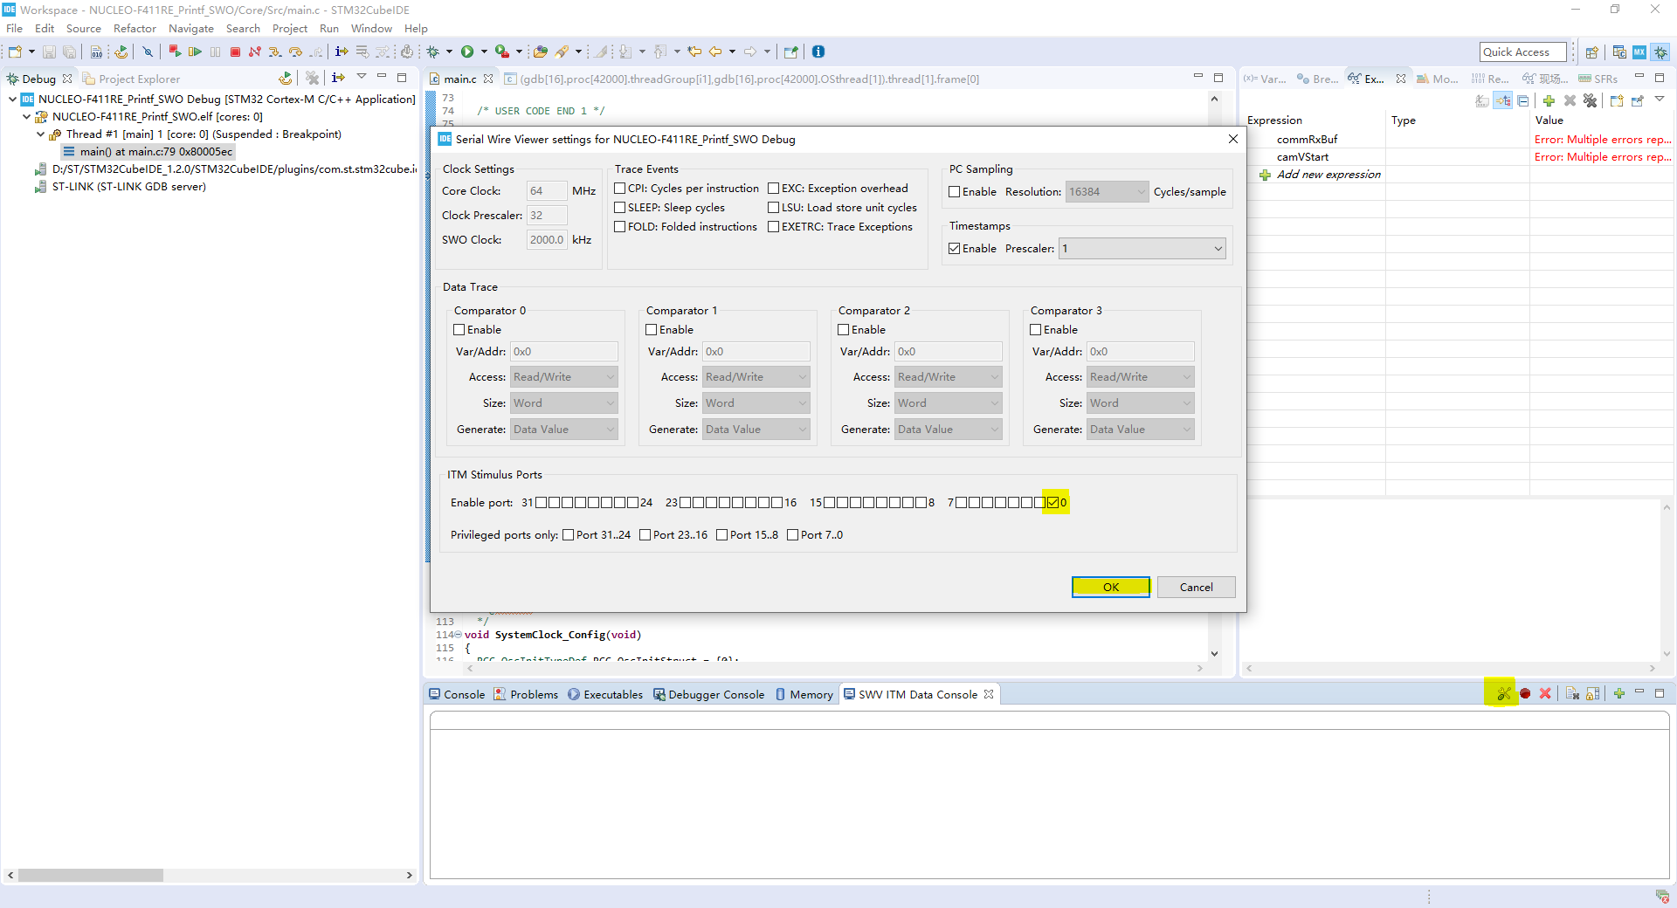Open Comparator 3 Access dropdown

coord(1141,377)
